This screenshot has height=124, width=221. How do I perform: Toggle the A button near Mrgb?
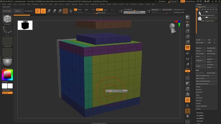pyautogui.click(x=75, y=10)
